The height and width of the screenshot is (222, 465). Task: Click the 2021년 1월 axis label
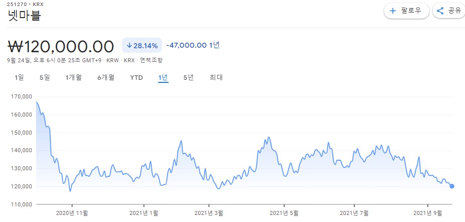point(144,212)
